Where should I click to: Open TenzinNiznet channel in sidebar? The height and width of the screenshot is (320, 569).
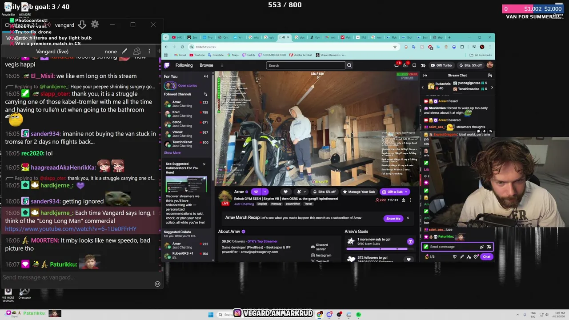[186, 144]
